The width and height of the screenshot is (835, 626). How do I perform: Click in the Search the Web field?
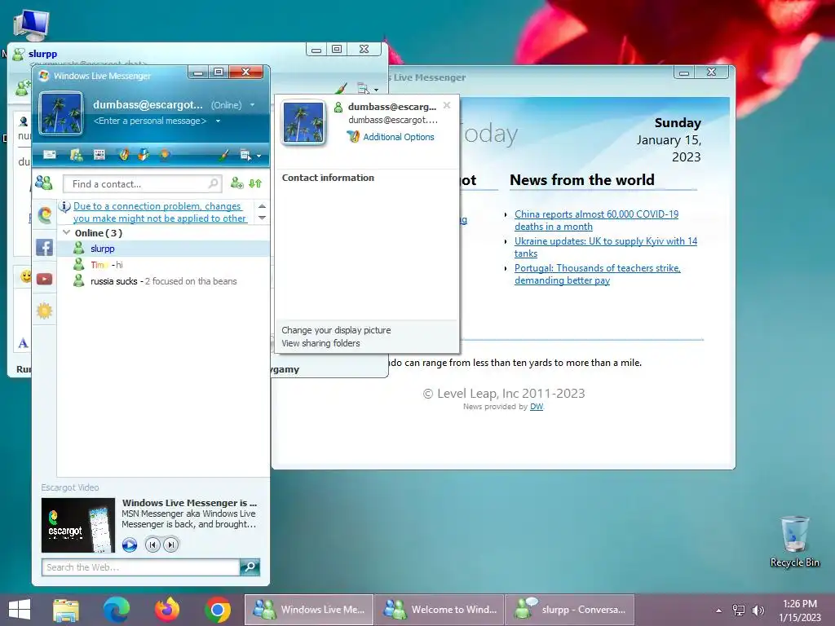click(140, 567)
